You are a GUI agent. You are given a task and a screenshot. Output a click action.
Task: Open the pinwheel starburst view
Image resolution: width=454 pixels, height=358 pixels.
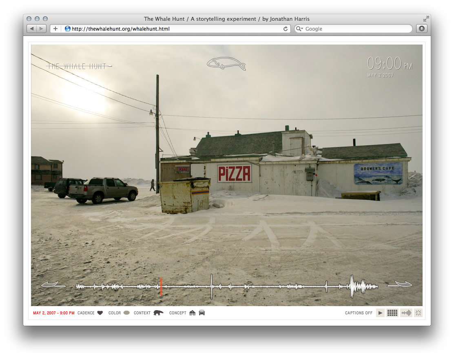pos(418,313)
